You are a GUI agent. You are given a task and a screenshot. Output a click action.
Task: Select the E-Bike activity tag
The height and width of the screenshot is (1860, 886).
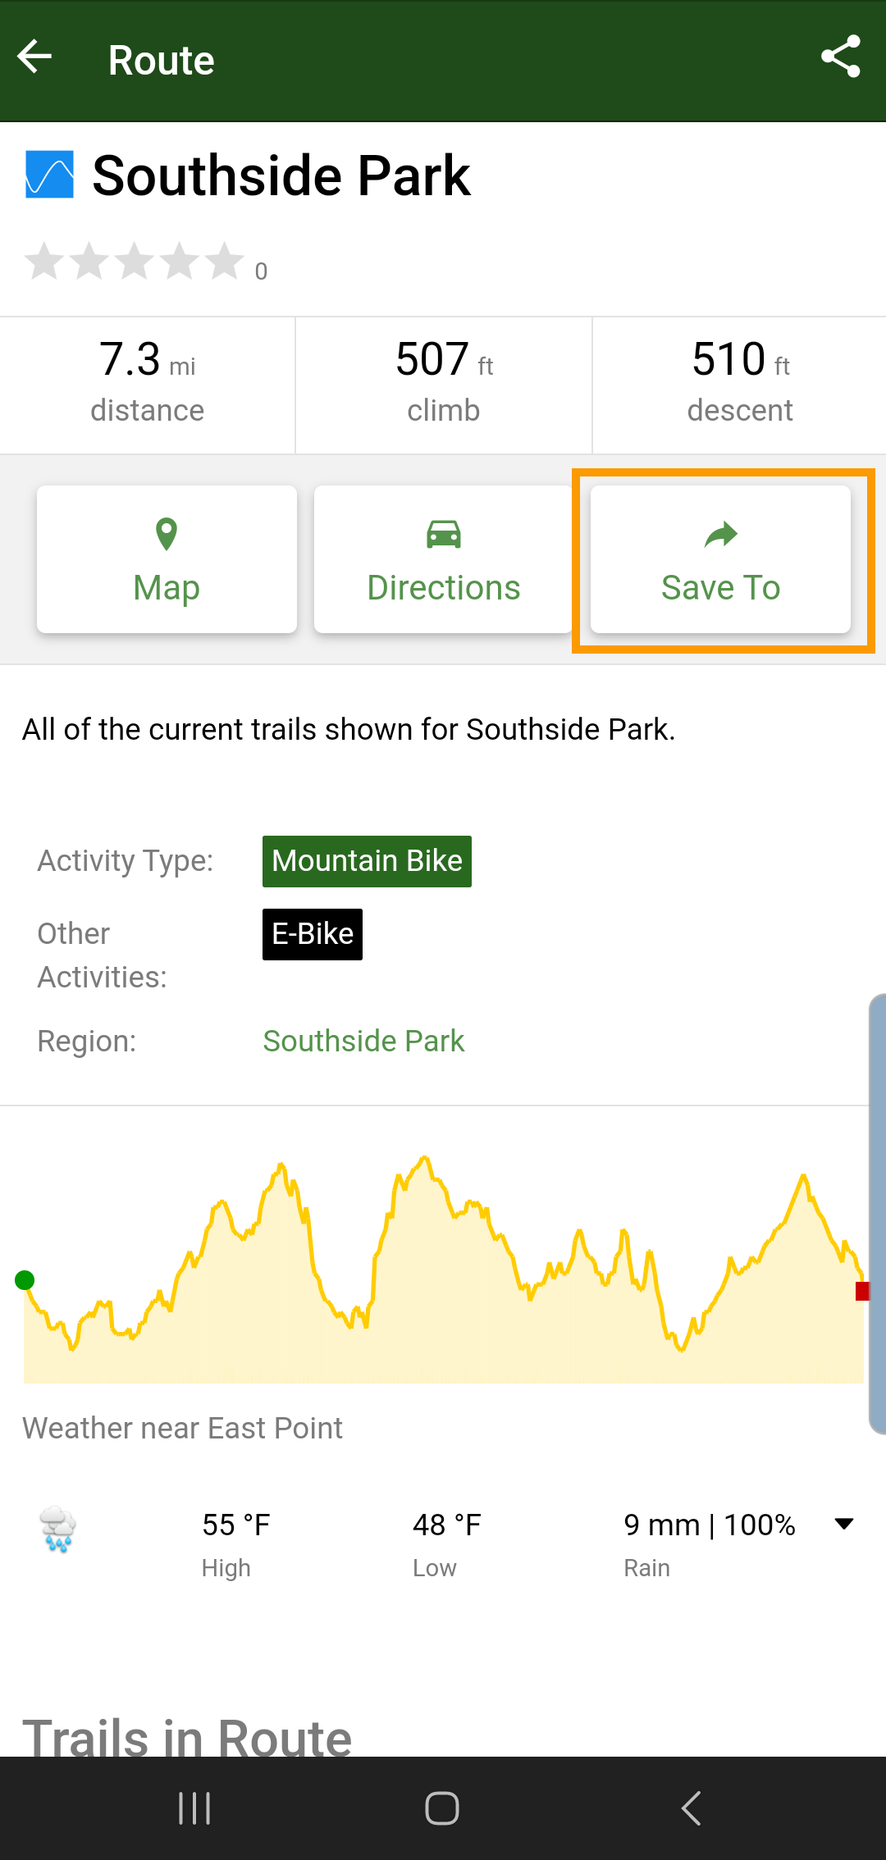click(312, 934)
